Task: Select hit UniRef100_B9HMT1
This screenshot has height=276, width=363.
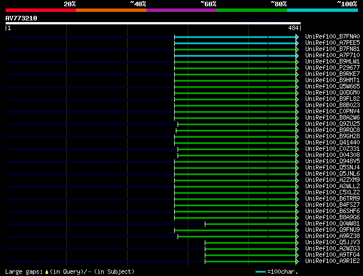Action: (332, 80)
